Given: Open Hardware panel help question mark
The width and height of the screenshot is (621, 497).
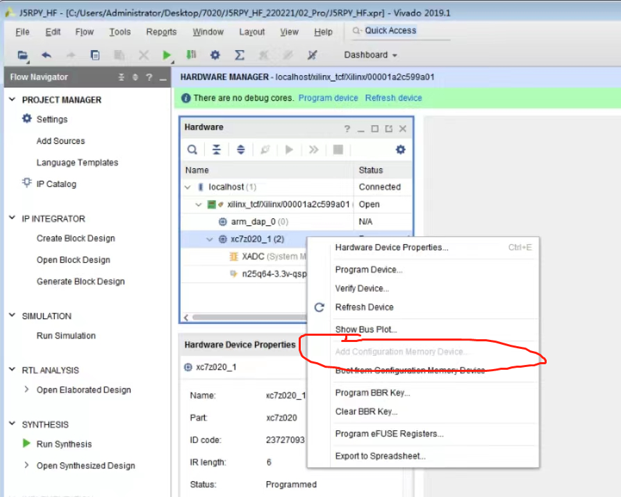Looking at the screenshot, I should pos(347,129).
